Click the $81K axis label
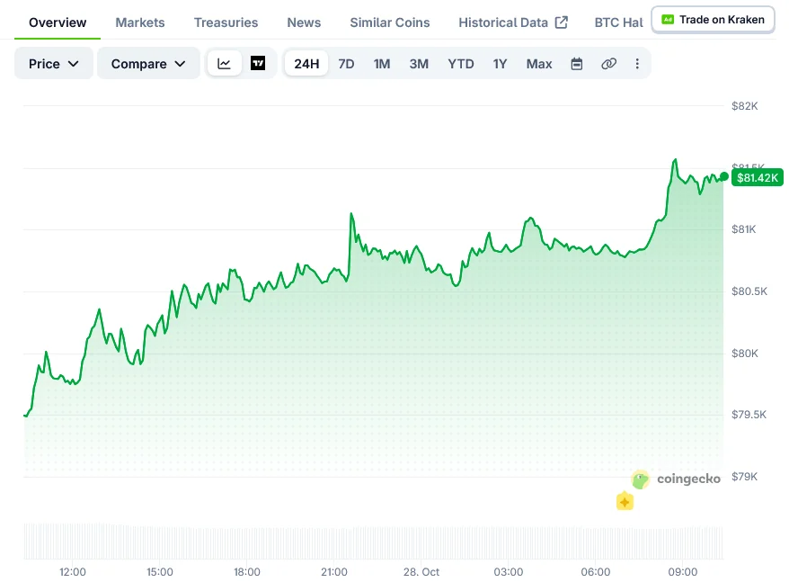789x582 pixels. click(744, 229)
